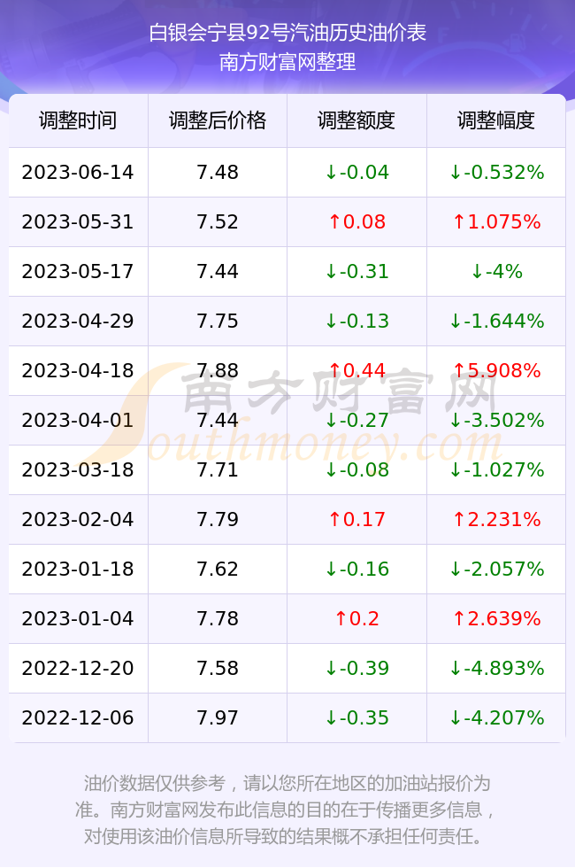This screenshot has height=868, width=575.
Task: Click the ↑2.639% percentage cell
Action: (x=496, y=618)
